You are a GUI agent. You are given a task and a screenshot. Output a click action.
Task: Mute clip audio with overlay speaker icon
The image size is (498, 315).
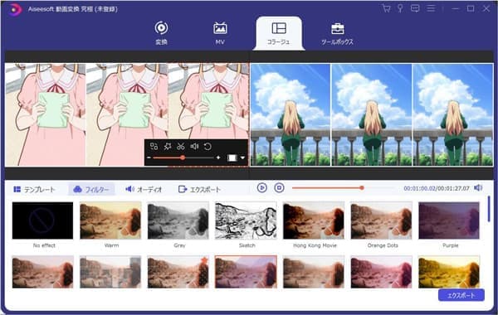[x=194, y=146]
